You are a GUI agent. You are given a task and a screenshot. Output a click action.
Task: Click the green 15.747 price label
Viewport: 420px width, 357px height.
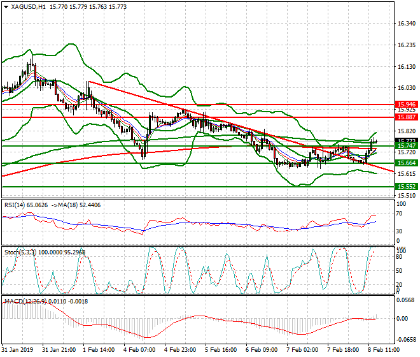click(x=405, y=146)
